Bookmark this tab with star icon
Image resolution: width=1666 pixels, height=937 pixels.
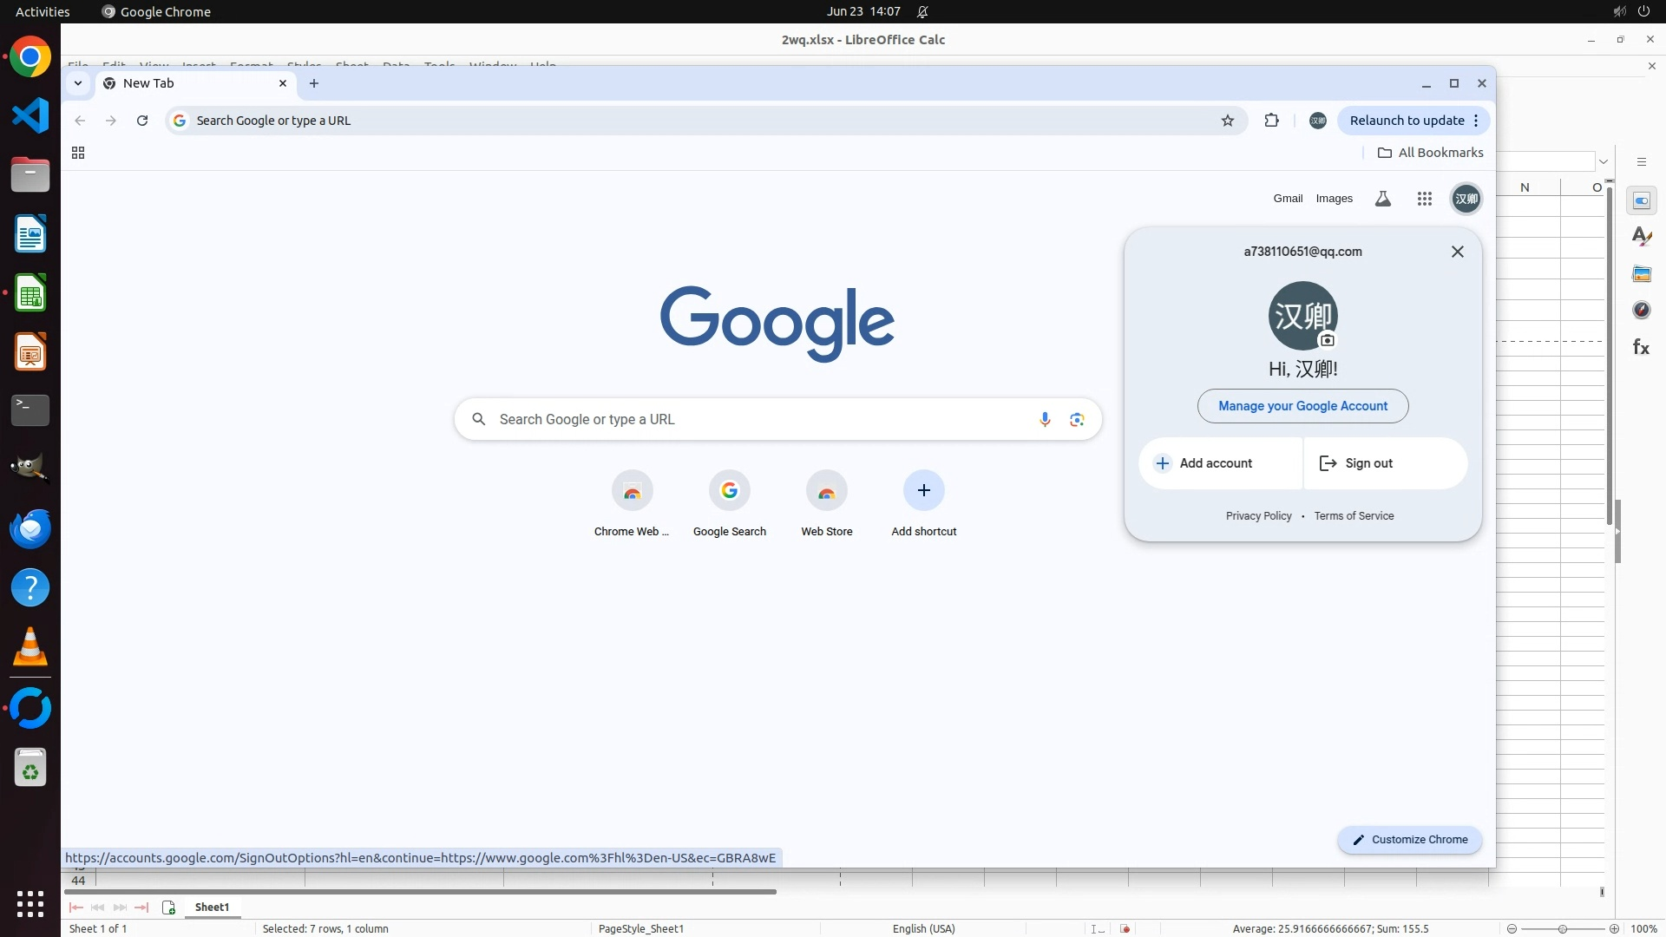pyautogui.click(x=1227, y=121)
